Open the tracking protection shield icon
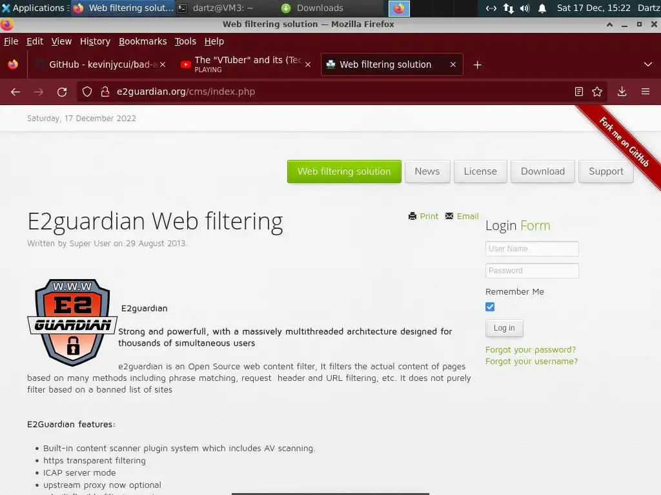 87,92
